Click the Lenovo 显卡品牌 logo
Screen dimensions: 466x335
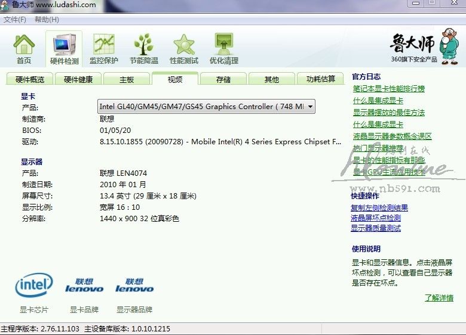click(x=84, y=285)
